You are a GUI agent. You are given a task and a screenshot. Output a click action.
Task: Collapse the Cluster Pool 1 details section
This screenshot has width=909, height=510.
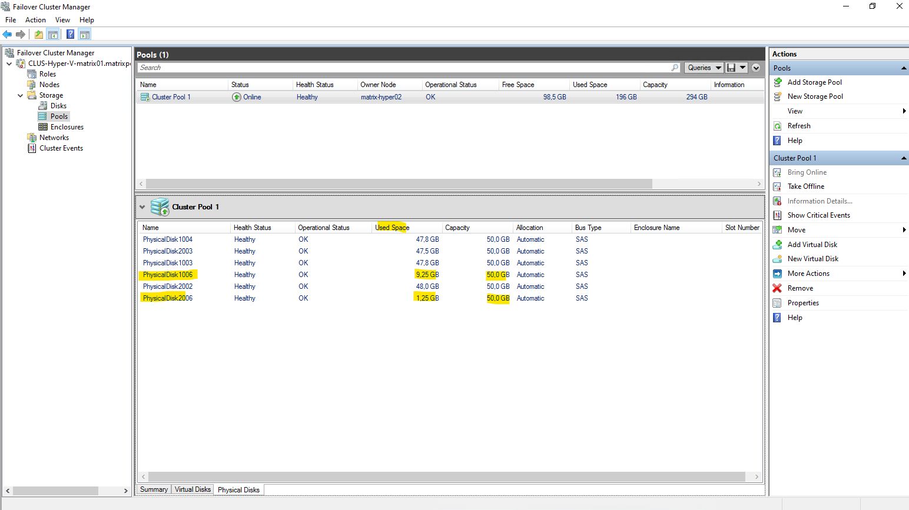[142, 207]
